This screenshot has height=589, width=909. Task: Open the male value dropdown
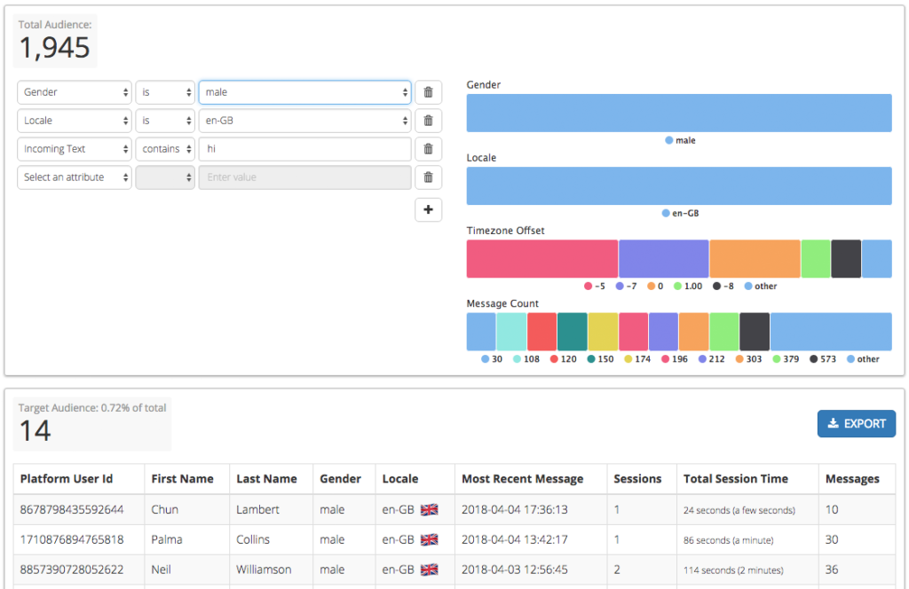(x=305, y=92)
